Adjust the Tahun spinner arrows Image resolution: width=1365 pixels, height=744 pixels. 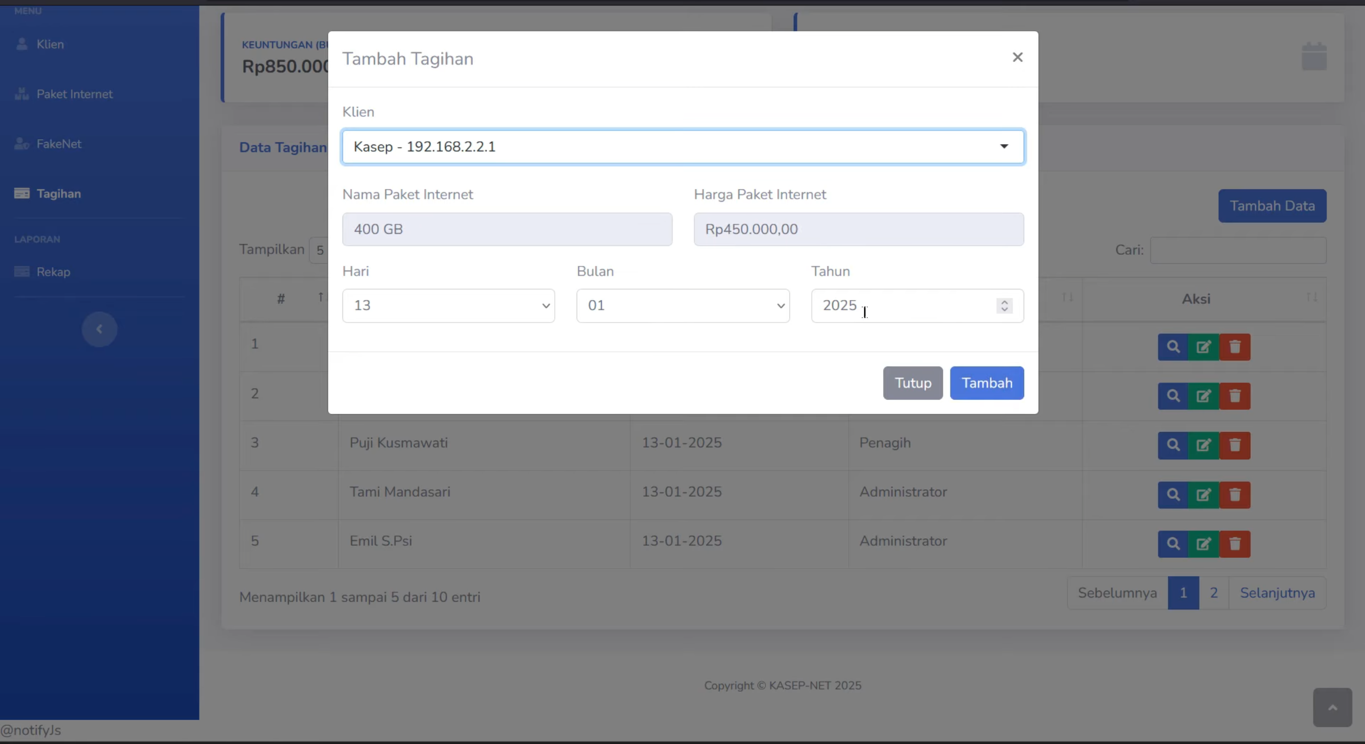click(1004, 305)
